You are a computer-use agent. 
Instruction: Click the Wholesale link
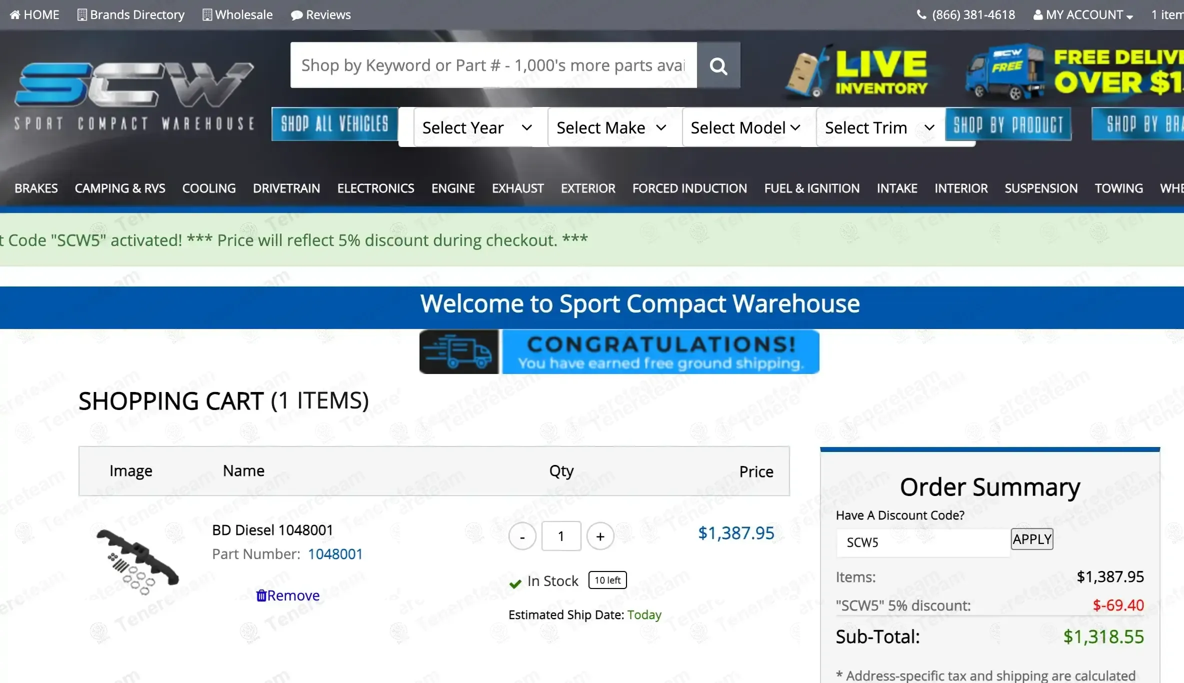[237, 14]
